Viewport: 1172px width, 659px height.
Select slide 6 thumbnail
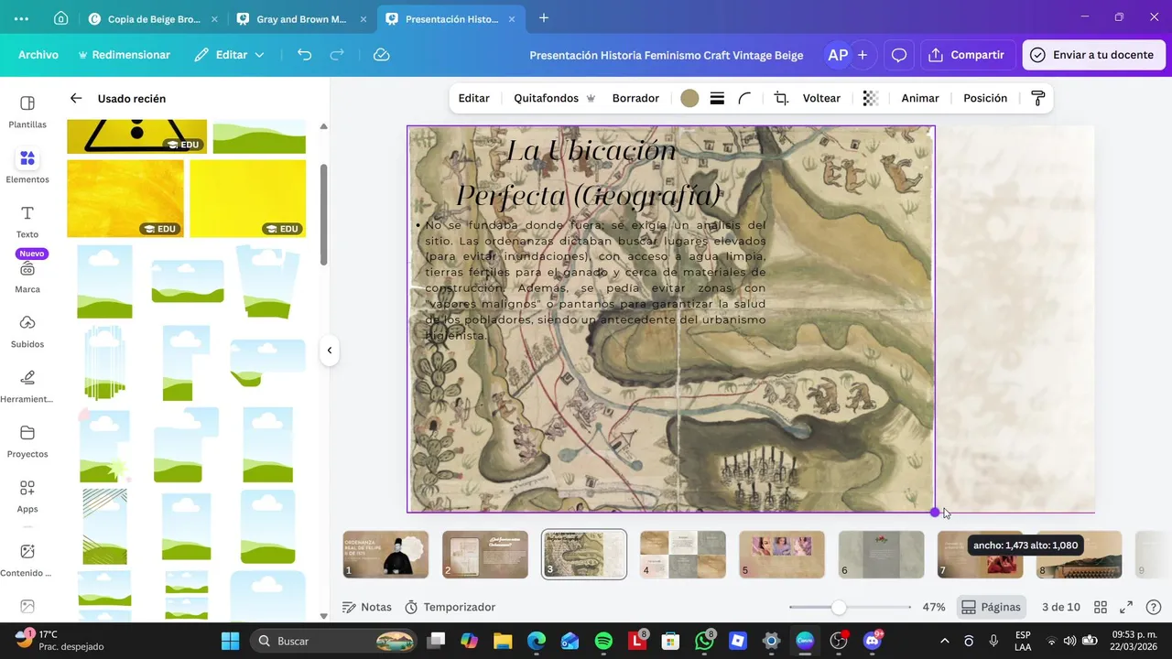pos(881,554)
